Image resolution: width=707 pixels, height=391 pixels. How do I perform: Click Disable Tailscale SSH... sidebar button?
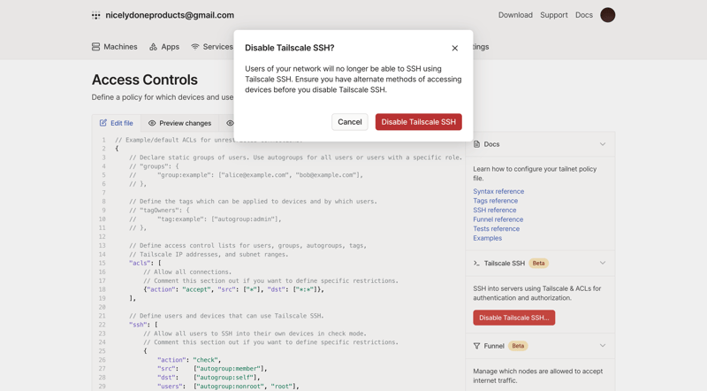514,318
